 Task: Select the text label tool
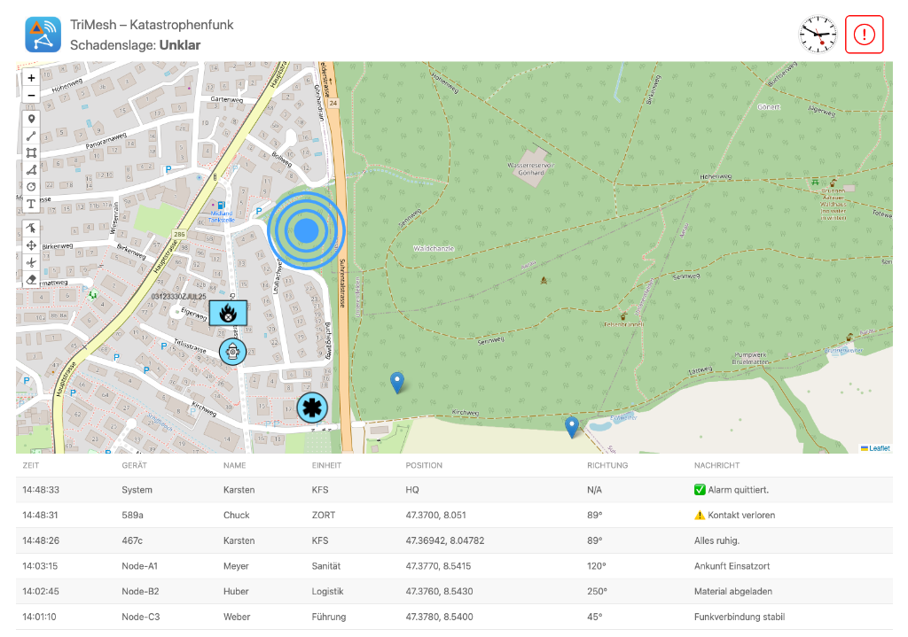(x=31, y=204)
